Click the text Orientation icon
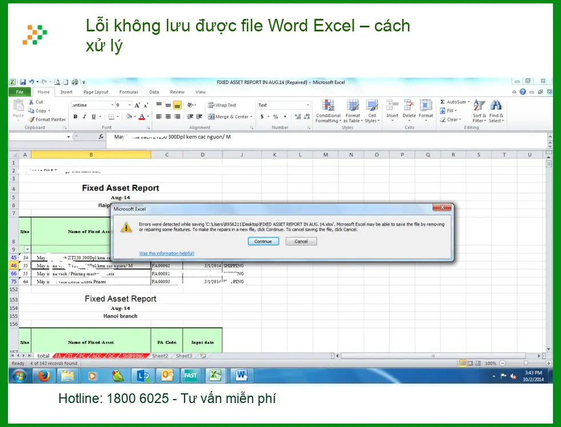Screen dimensions: 561x427 190,105
